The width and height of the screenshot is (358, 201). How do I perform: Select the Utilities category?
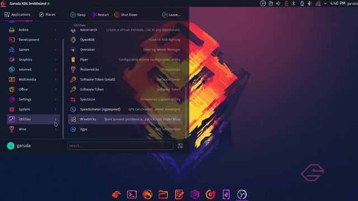click(x=33, y=119)
